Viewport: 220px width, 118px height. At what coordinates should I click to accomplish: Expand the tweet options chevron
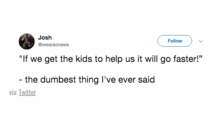[201, 41]
